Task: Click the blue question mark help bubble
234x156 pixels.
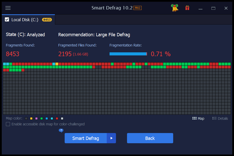Action: click(x=61, y=130)
